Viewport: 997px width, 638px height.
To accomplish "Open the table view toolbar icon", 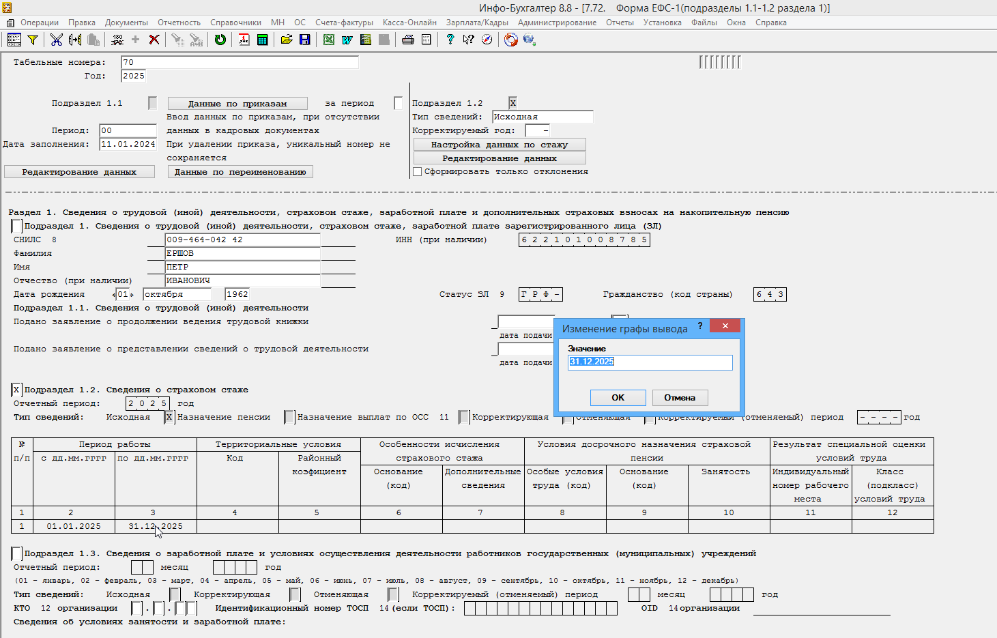I will click(x=14, y=40).
